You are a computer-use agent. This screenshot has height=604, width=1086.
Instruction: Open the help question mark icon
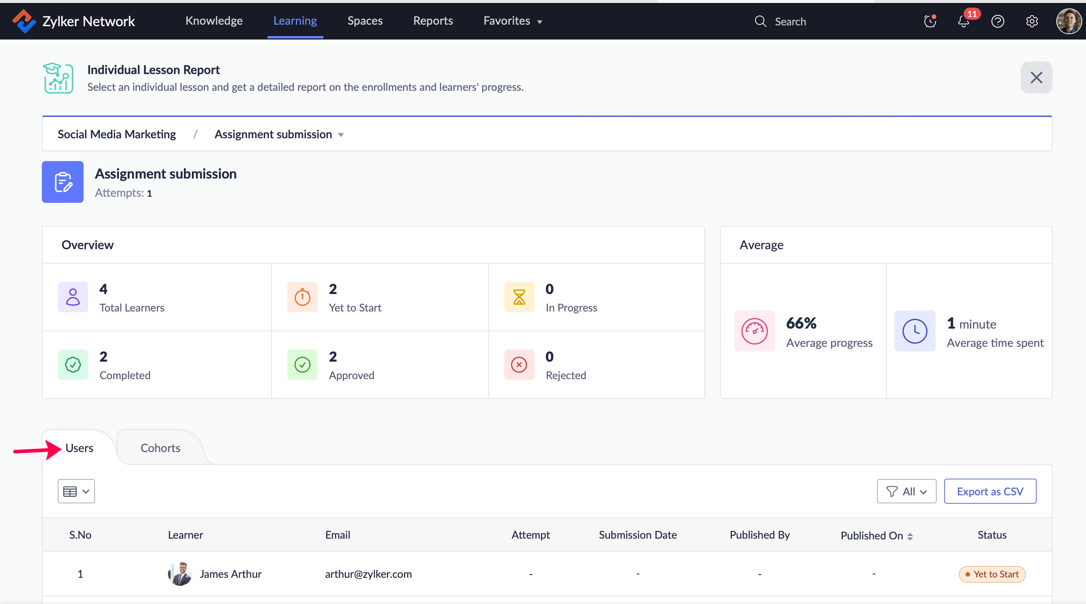pos(997,21)
